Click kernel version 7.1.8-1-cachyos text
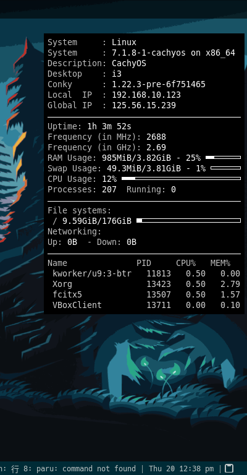Image resolution: width=247 pixels, height=475 pixels. click(x=149, y=53)
